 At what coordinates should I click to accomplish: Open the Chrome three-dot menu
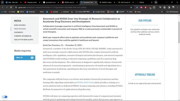pyautogui.click(x=177, y=8)
